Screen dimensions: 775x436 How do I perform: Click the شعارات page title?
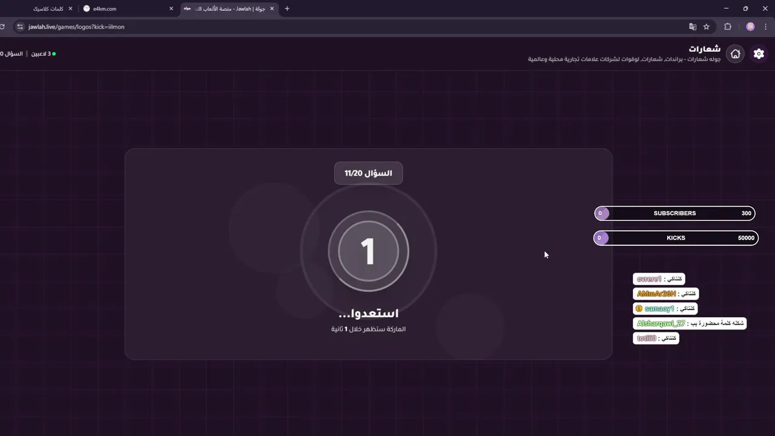point(705,48)
